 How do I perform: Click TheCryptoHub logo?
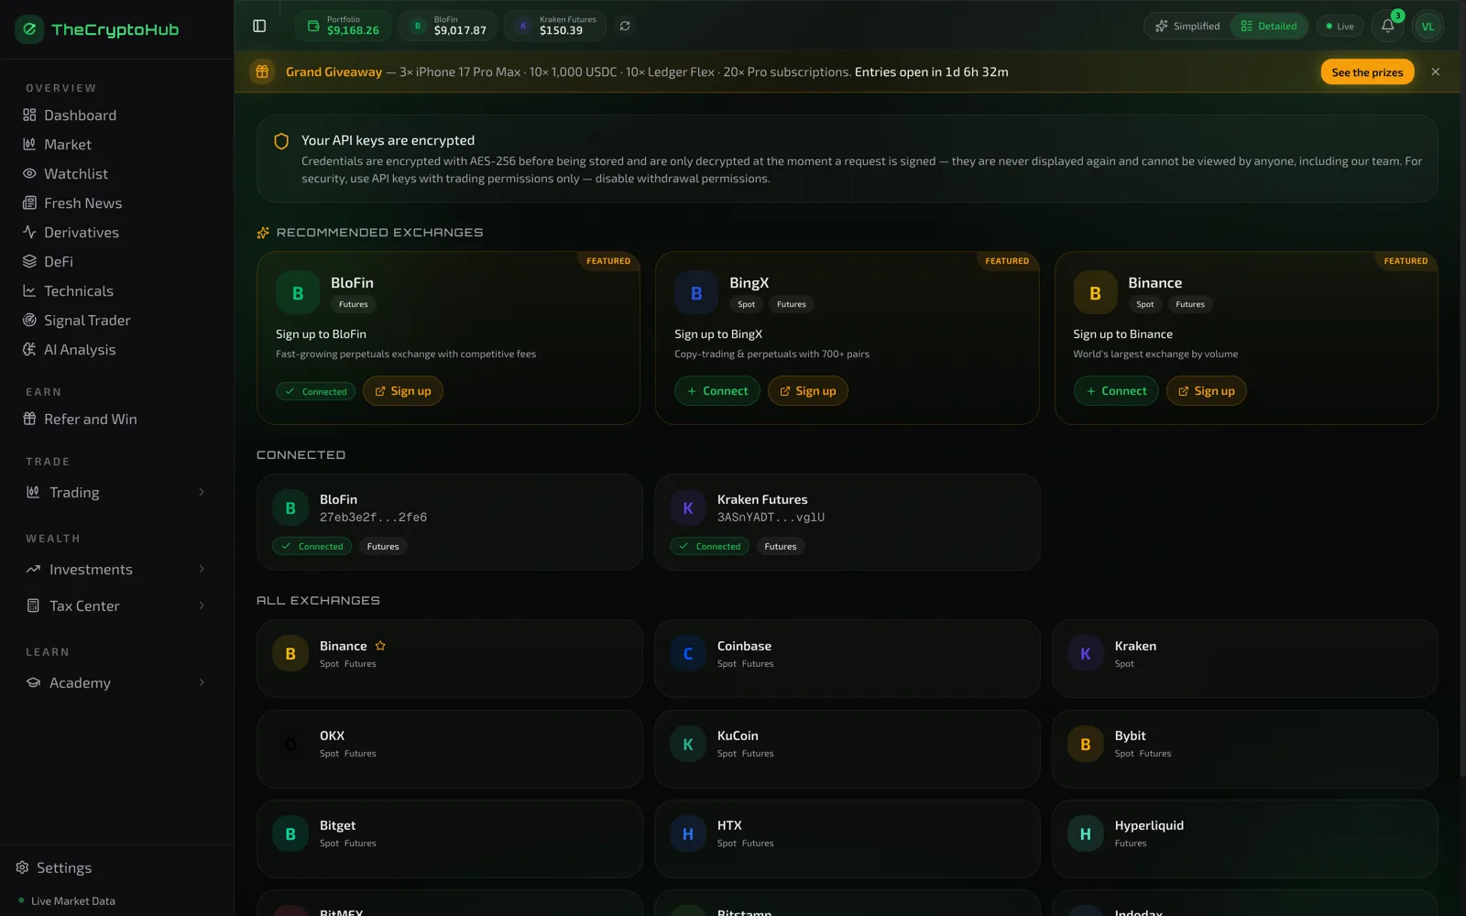click(97, 29)
